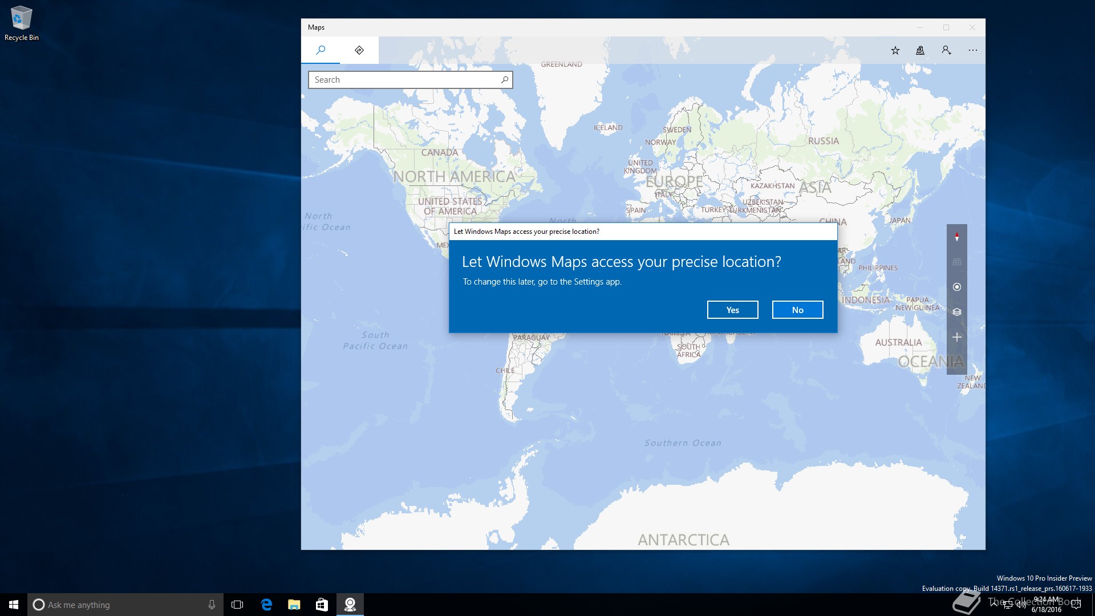Viewport: 1095px width, 616px height.
Task: Click the magnifier icon in search box
Action: coord(505,80)
